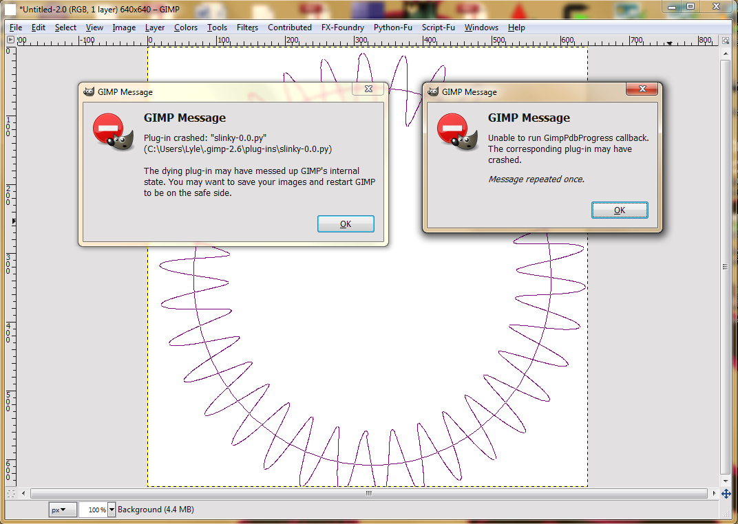Screen dimensions: 738x524
Task: Open the Layer menu
Action: [155, 28]
